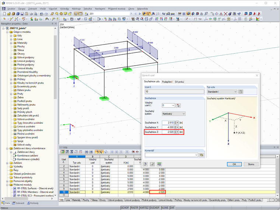The height and width of the screenshot is (210, 280).
Task: Open the Soubor menu
Action: [x=11, y=8]
